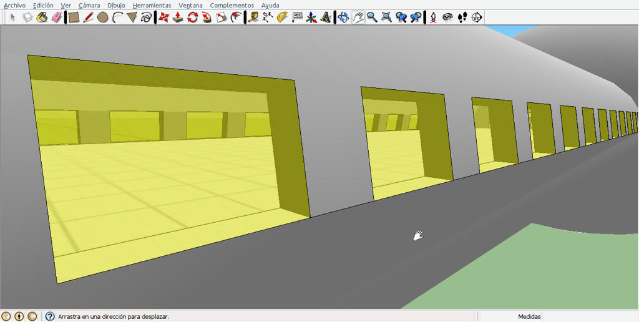Open the Cámara menu

[x=89, y=5]
